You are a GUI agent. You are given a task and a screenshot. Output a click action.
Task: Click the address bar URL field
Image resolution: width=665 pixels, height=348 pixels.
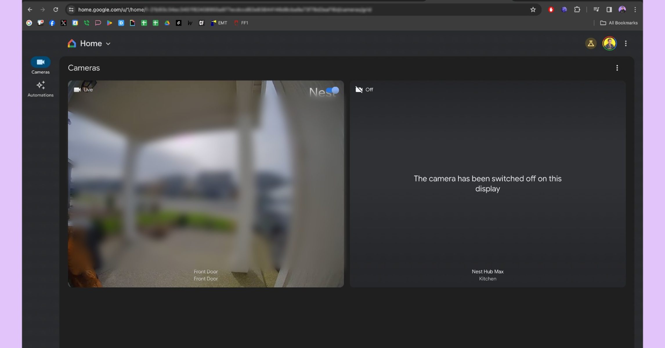pos(261,10)
